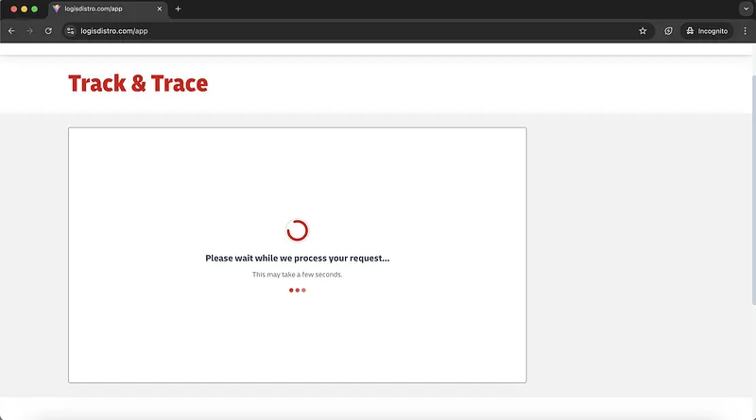This screenshot has width=756, height=420.
Task: Click the red loading spinner
Action: (x=297, y=230)
